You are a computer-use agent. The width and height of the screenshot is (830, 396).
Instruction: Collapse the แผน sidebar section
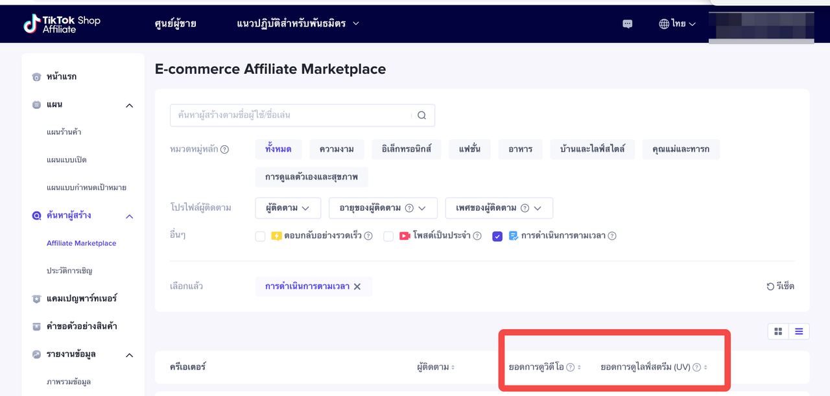(129, 105)
